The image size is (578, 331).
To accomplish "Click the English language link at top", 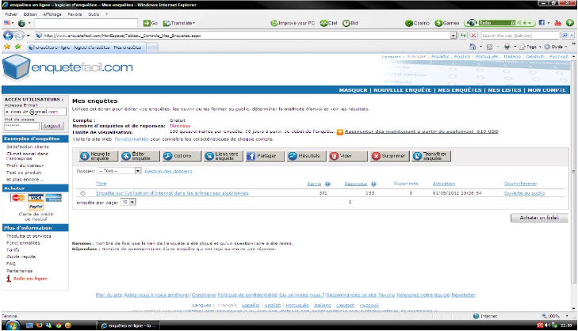I will [462, 57].
